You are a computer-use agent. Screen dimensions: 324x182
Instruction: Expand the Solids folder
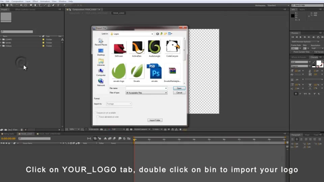pos(1,43)
